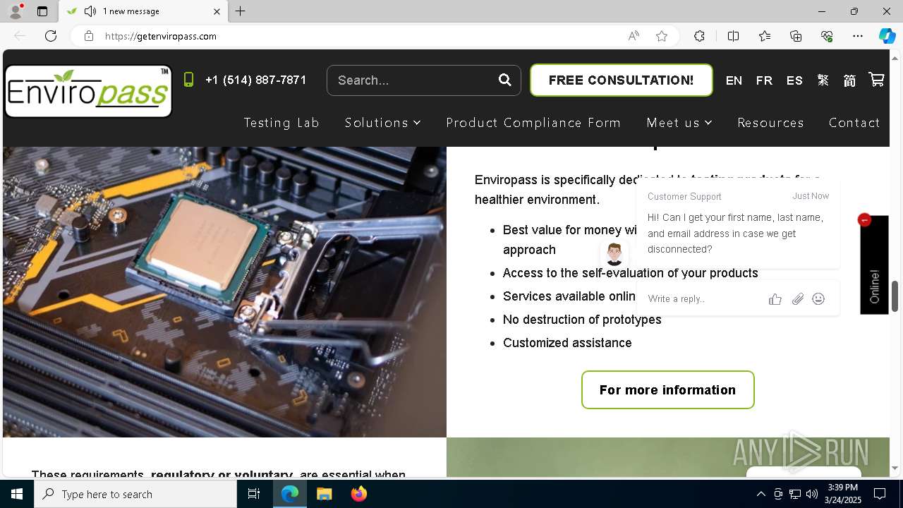Open Windows notification center
Image resolution: width=903 pixels, height=508 pixels.
click(880, 494)
